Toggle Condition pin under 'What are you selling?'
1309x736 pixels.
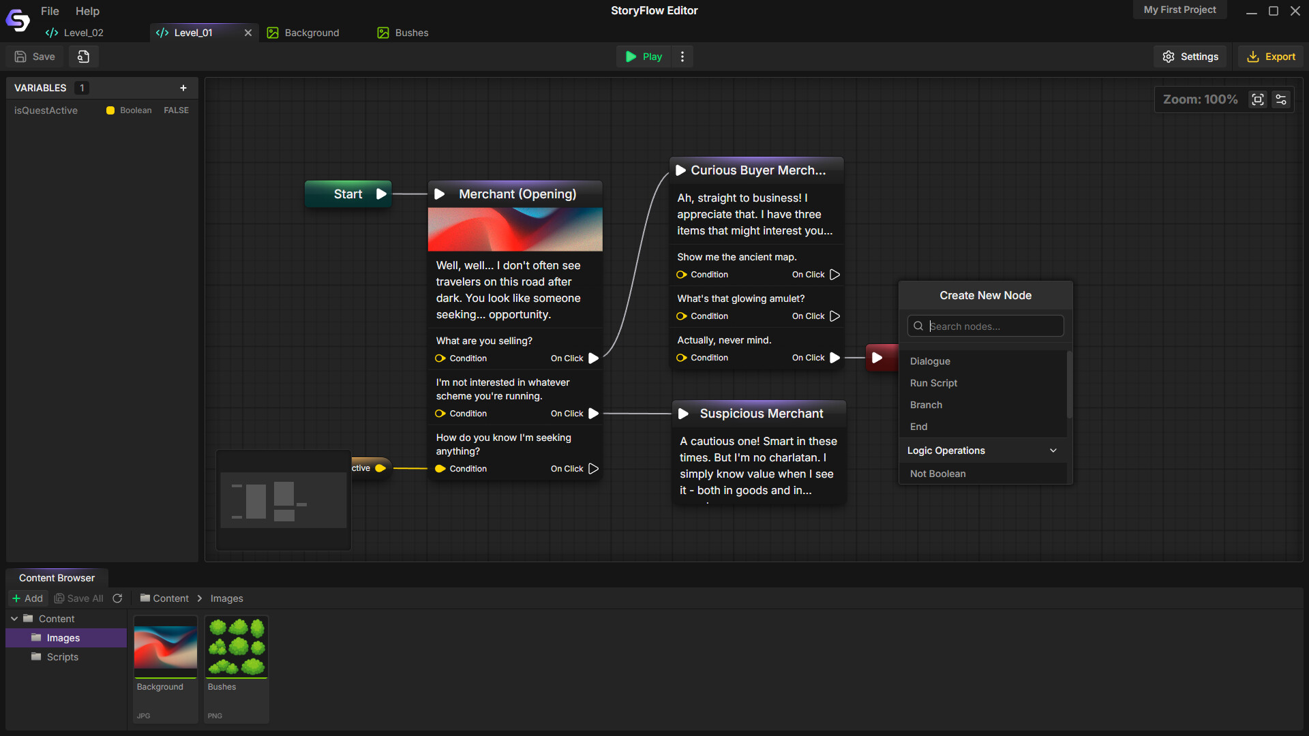[440, 358]
